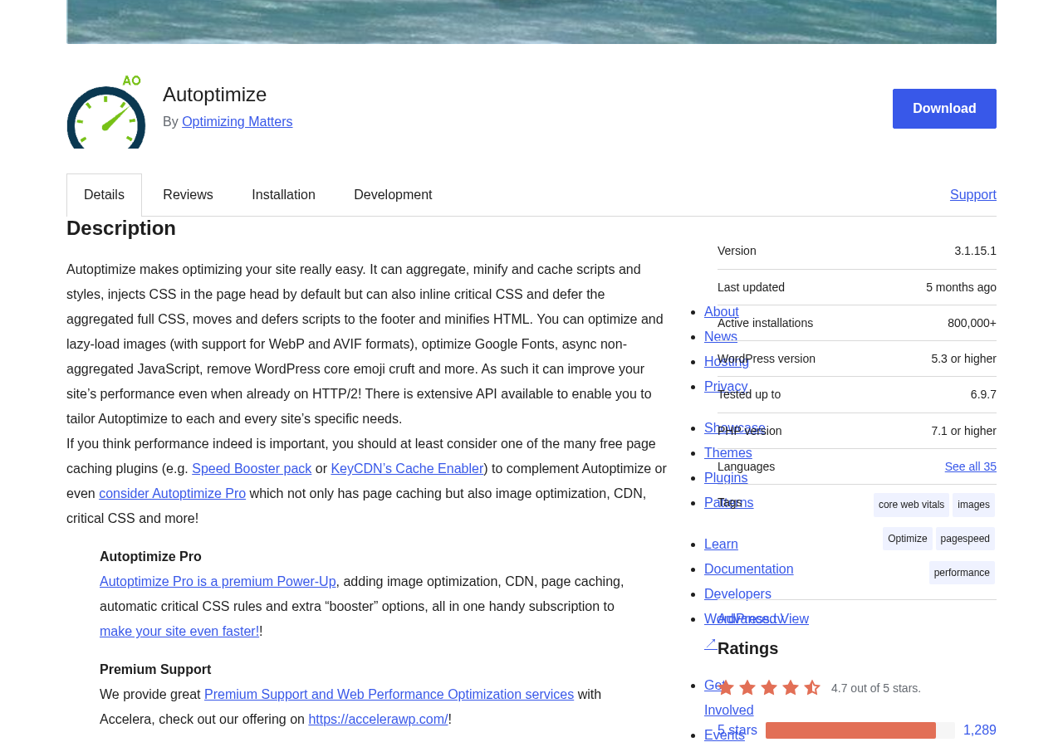The height and width of the screenshot is (747, 1063).
Task: Click the 800,000+ active installations value
Action: [x=972, y=323]
